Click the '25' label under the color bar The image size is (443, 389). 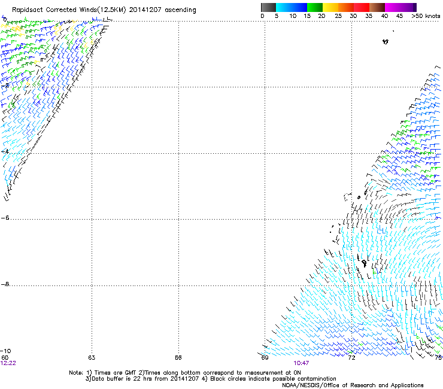[x=338, y=16]
